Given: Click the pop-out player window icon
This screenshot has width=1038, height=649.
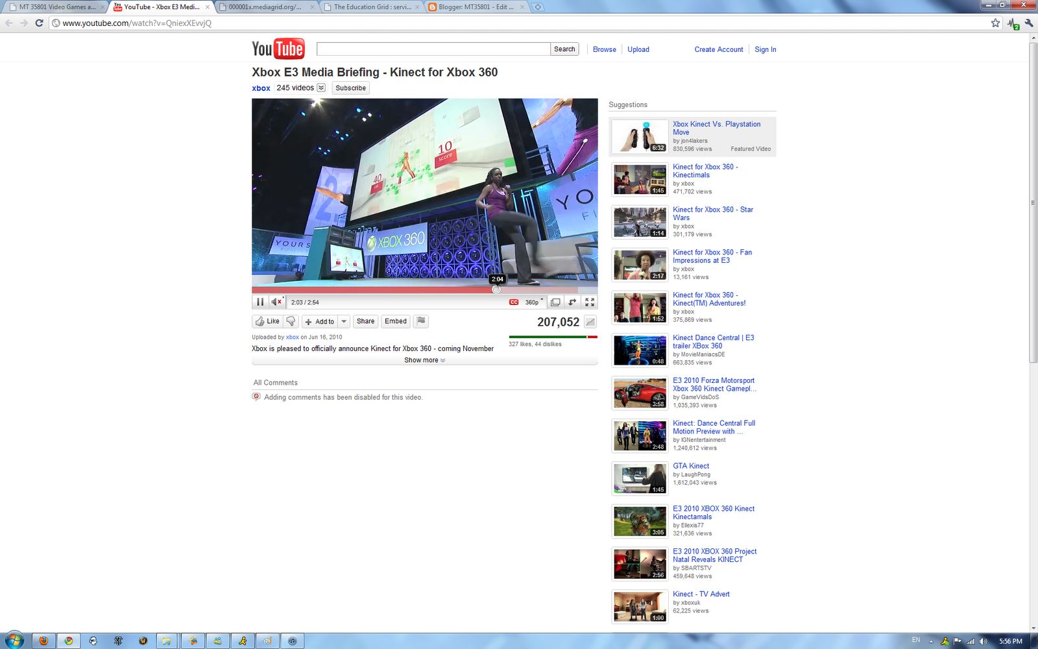Looking at the screenshot, I should coord(555,302).
